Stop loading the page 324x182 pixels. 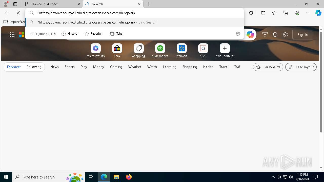click(x=18, y=13)
